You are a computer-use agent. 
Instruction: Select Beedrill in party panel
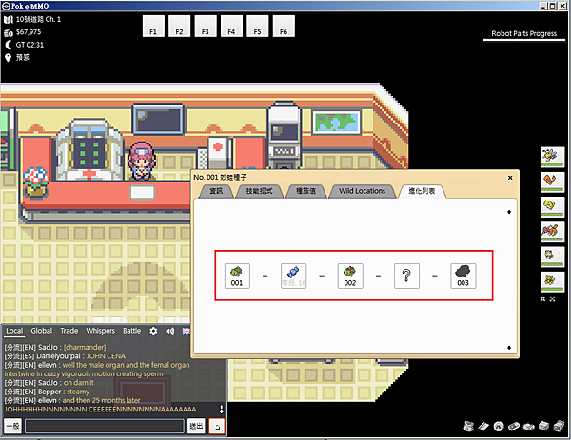552,157
